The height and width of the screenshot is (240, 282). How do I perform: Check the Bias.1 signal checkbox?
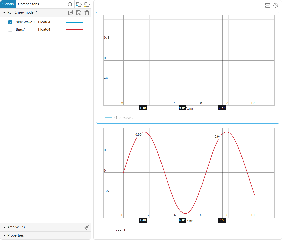[x=10, y=30]
